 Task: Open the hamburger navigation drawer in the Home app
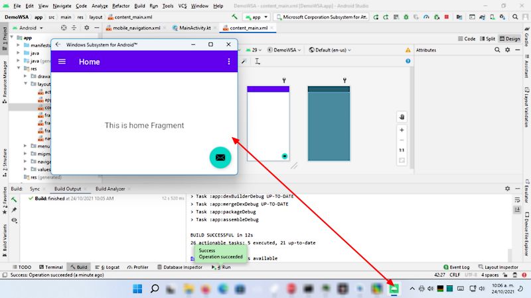[x=62, y=62]
